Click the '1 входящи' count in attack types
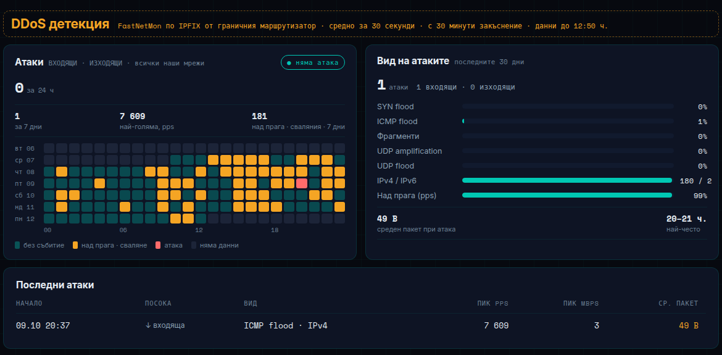Screen dimensions: 722x355 point(436,87)
